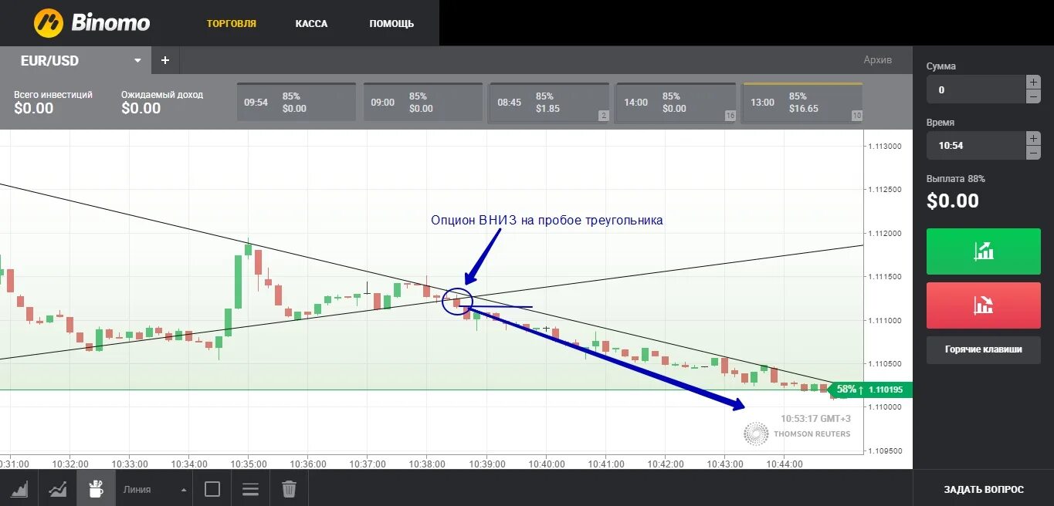The height and width of the screenshot is (506, 1054).
Task: Select the area chart type icon
Action: (19, 489)
